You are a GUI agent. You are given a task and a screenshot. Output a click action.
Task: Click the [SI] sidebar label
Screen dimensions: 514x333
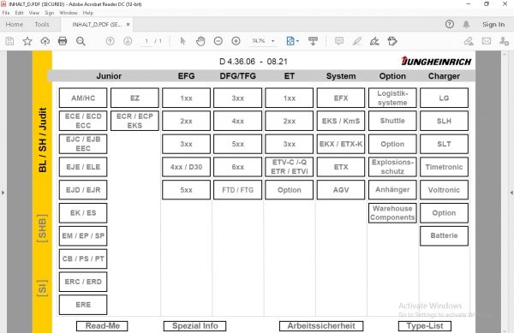(x=42, y=288)
